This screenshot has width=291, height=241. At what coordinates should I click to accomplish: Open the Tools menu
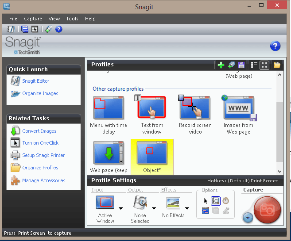72,19
